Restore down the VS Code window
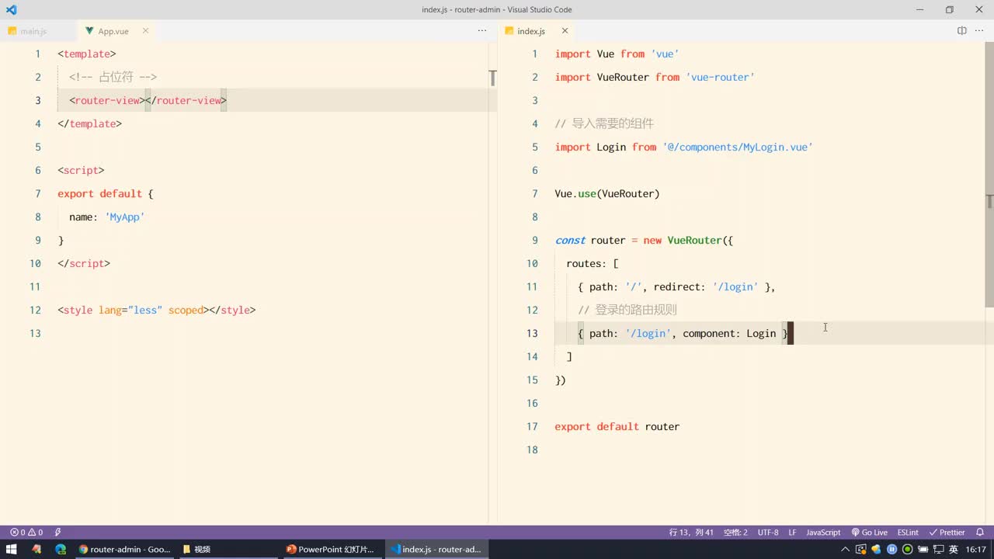 click(x=949, y=9)
